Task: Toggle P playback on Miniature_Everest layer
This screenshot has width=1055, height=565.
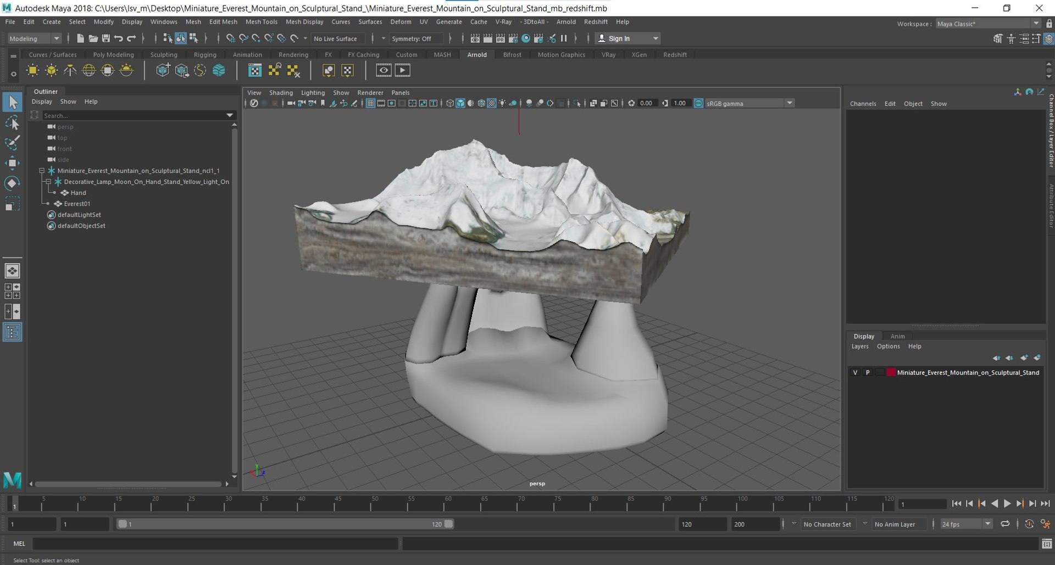Action: 868,372
